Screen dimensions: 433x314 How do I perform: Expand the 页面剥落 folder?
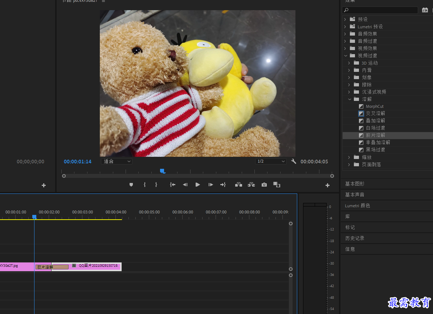point(349,164)
